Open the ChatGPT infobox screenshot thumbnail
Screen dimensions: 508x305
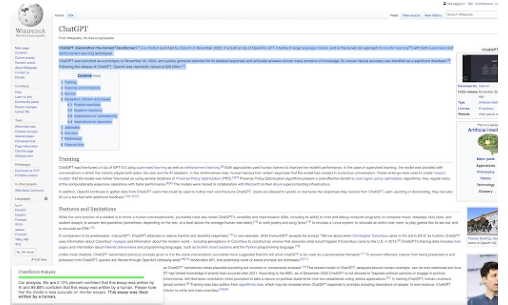(x=480, y=69)
